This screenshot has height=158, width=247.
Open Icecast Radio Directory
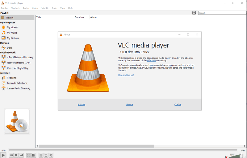pos(18,88)
